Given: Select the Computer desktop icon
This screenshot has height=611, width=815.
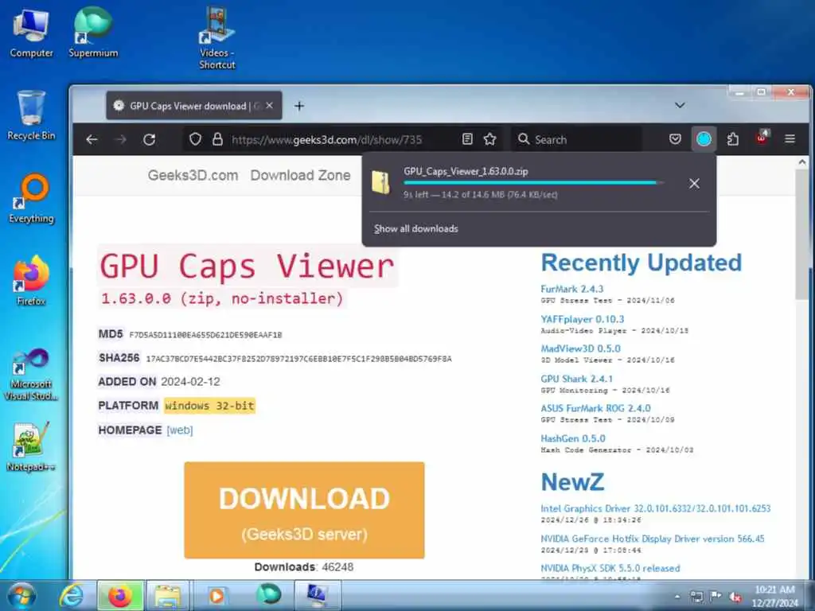Looking at the screenshot, I should point(31,33).
